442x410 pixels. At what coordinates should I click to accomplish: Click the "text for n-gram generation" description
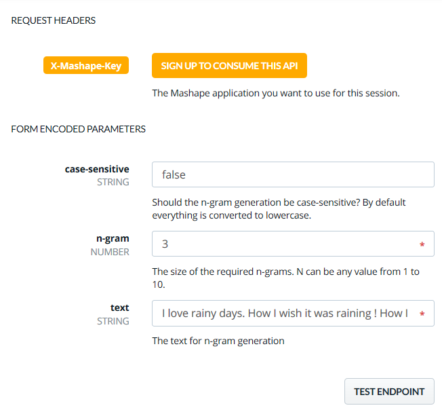[218, 341]
